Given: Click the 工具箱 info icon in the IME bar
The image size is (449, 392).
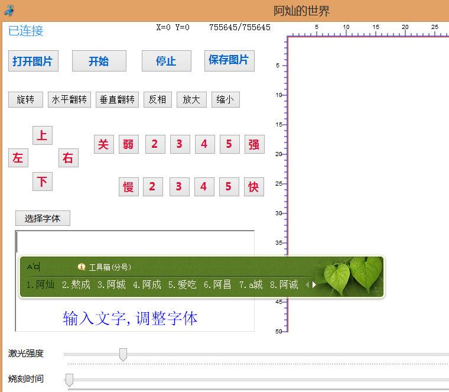Looking at the screenshot, I should pos(82,267).
